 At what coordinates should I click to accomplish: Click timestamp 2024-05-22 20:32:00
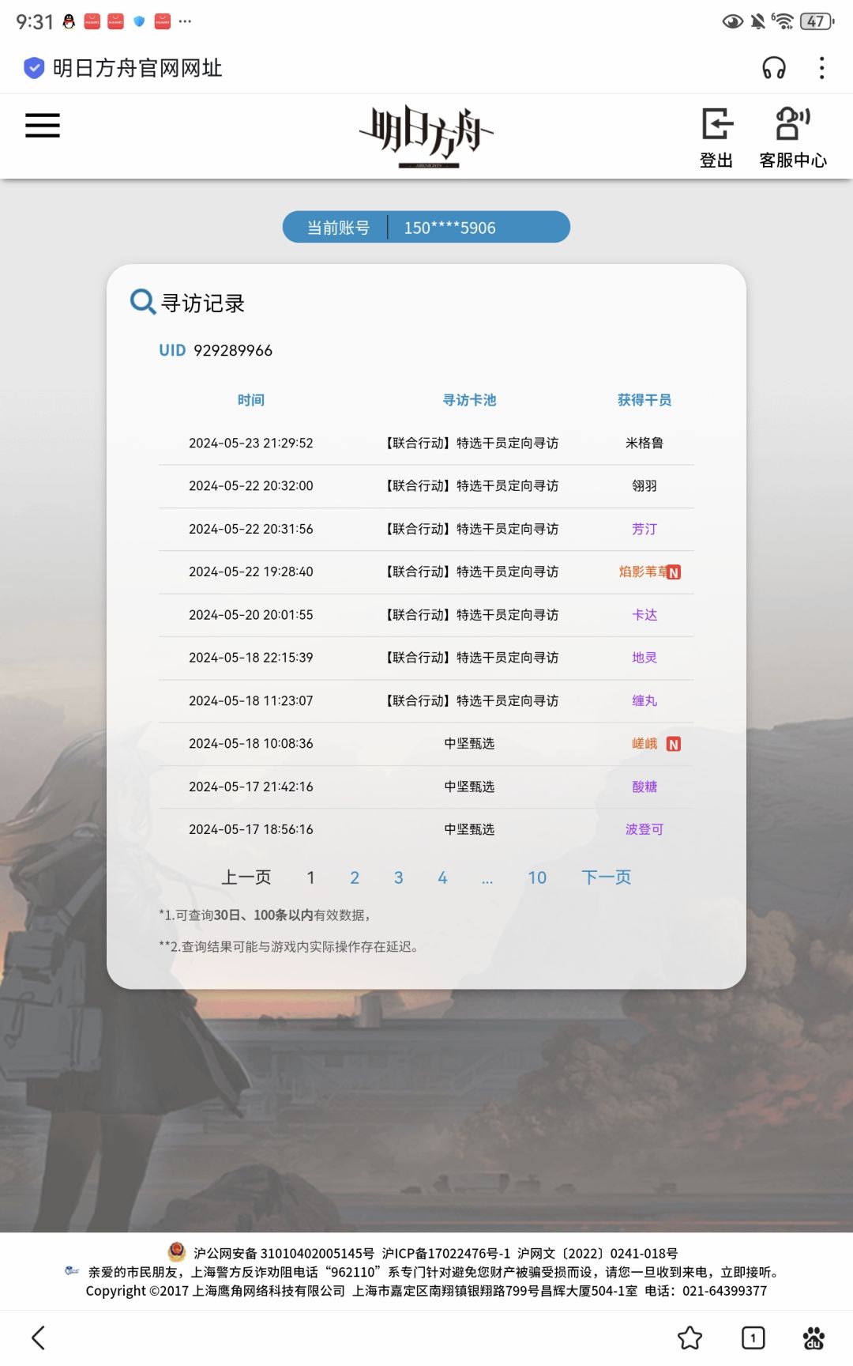click(x=251, y=486)
